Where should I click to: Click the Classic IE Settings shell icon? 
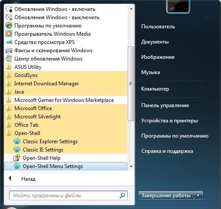tap(17, 150)
